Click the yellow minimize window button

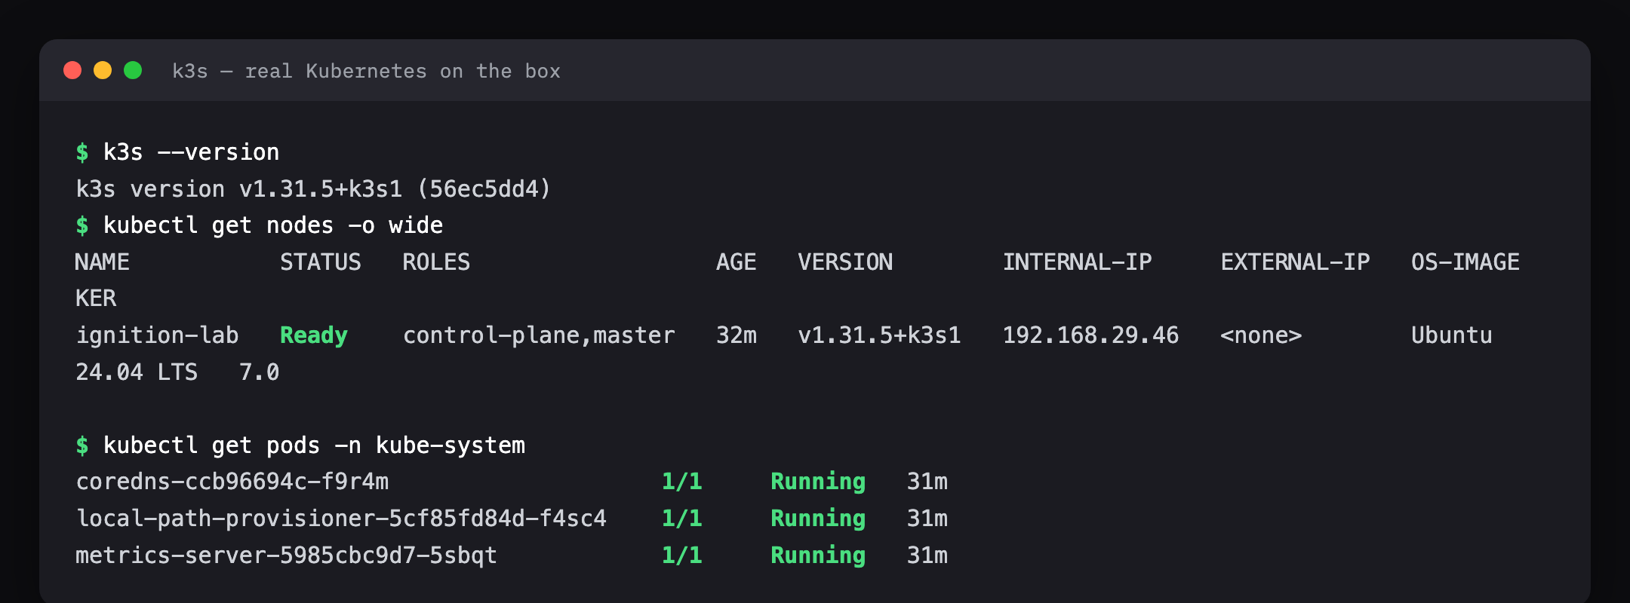click(103, 70)
